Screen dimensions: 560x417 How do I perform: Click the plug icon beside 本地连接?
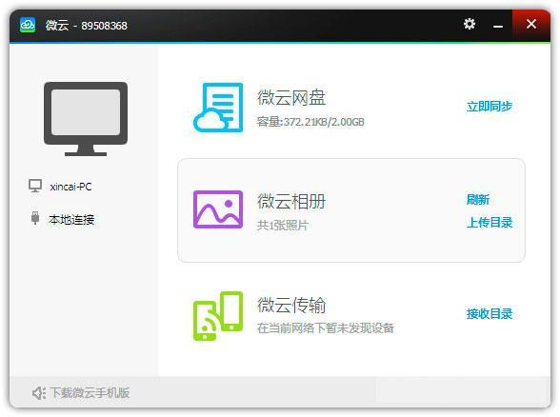[x=35, y=218]
